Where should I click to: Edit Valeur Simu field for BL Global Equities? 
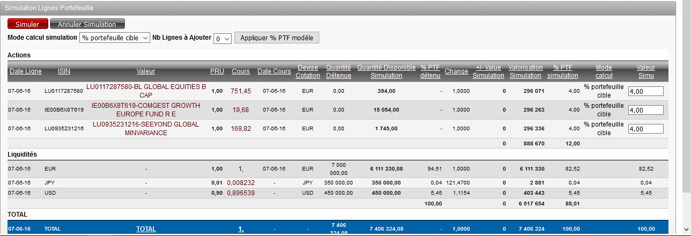point(645,91)
